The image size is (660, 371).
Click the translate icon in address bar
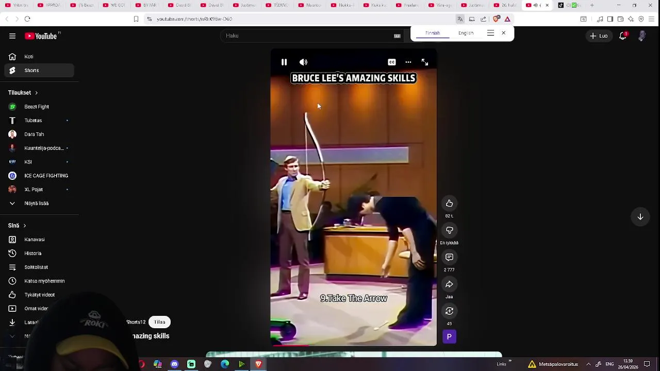point(459,19)
